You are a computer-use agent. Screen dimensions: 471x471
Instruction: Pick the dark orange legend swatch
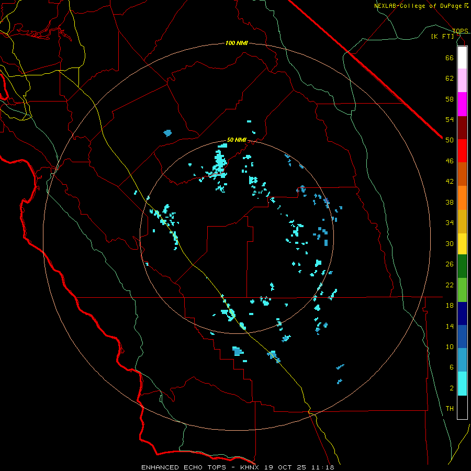click(x=462, y=174)
